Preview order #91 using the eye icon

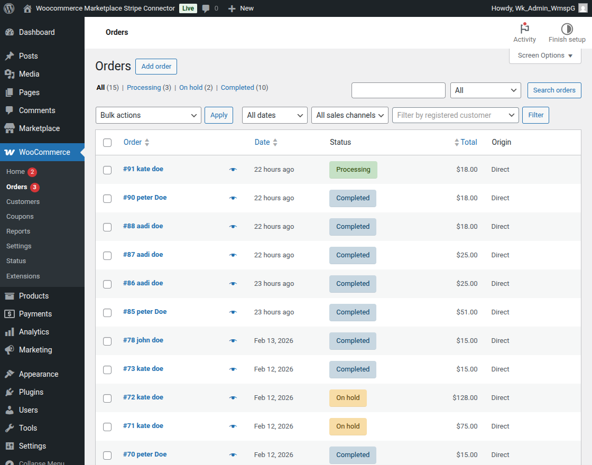233,170
